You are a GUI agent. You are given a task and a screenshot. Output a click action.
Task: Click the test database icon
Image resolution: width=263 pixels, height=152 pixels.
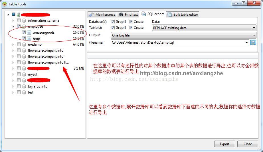[24, 92]
